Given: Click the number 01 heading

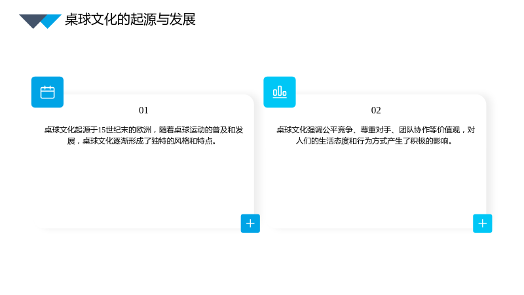Looking at the screenshot, I should click(143, 110).
